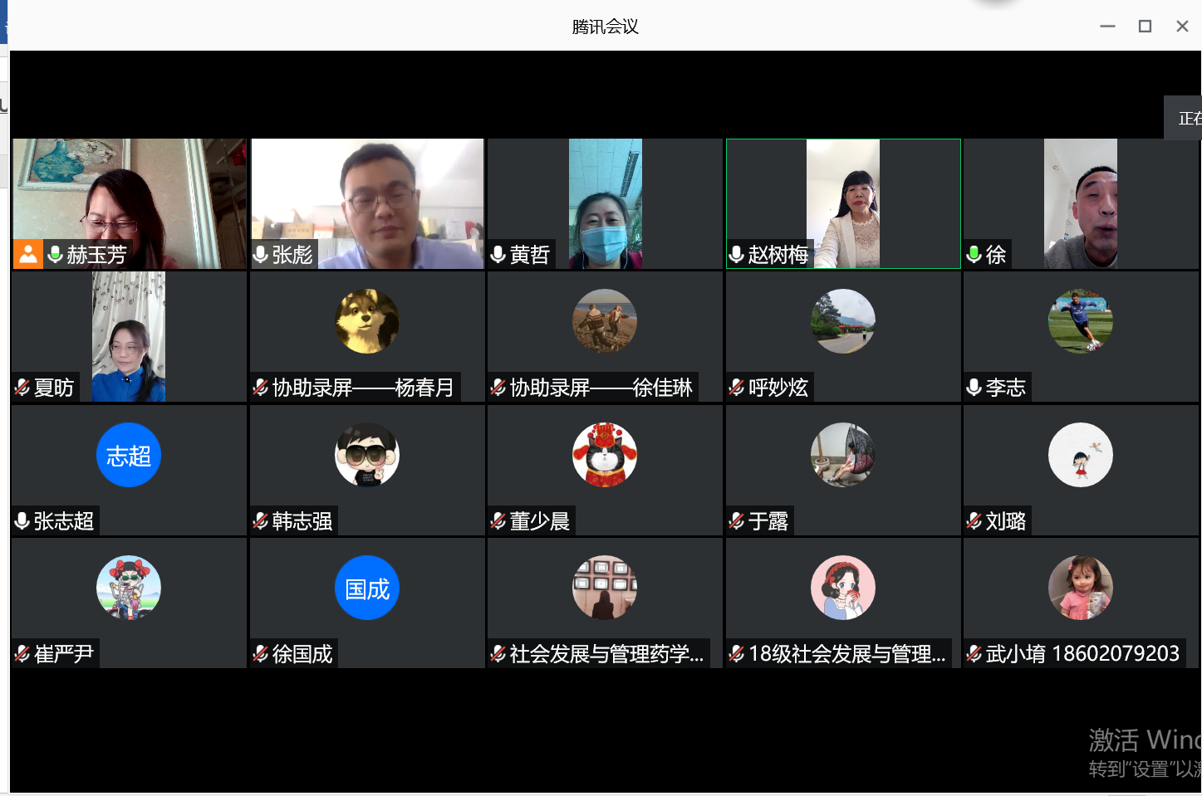This screenshot has height=796, width=1202.
Task: Click the orange host icon beside 赫玉芳
Action: pos(27,254)
